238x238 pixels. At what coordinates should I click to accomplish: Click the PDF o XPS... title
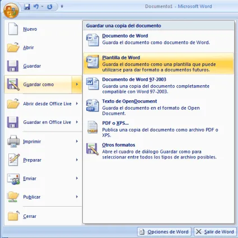115,123
